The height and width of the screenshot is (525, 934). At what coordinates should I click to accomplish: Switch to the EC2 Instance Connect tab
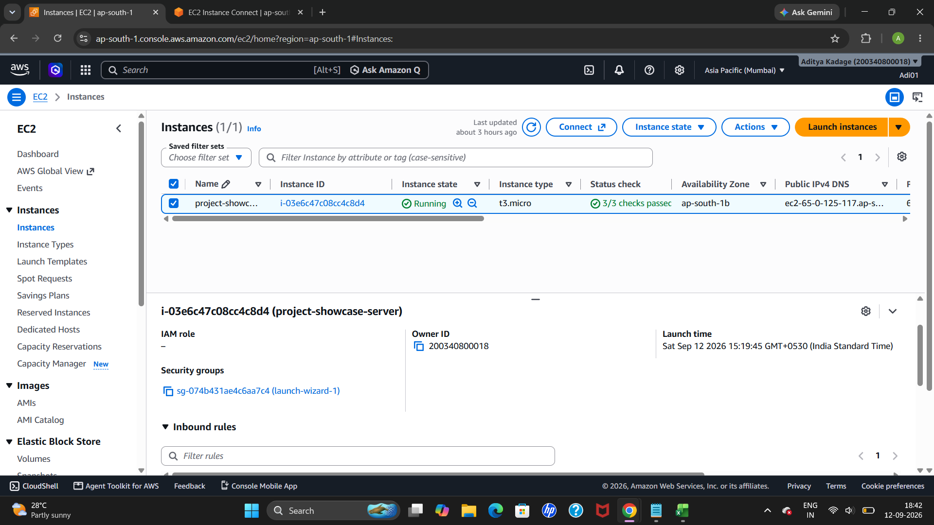238,12
